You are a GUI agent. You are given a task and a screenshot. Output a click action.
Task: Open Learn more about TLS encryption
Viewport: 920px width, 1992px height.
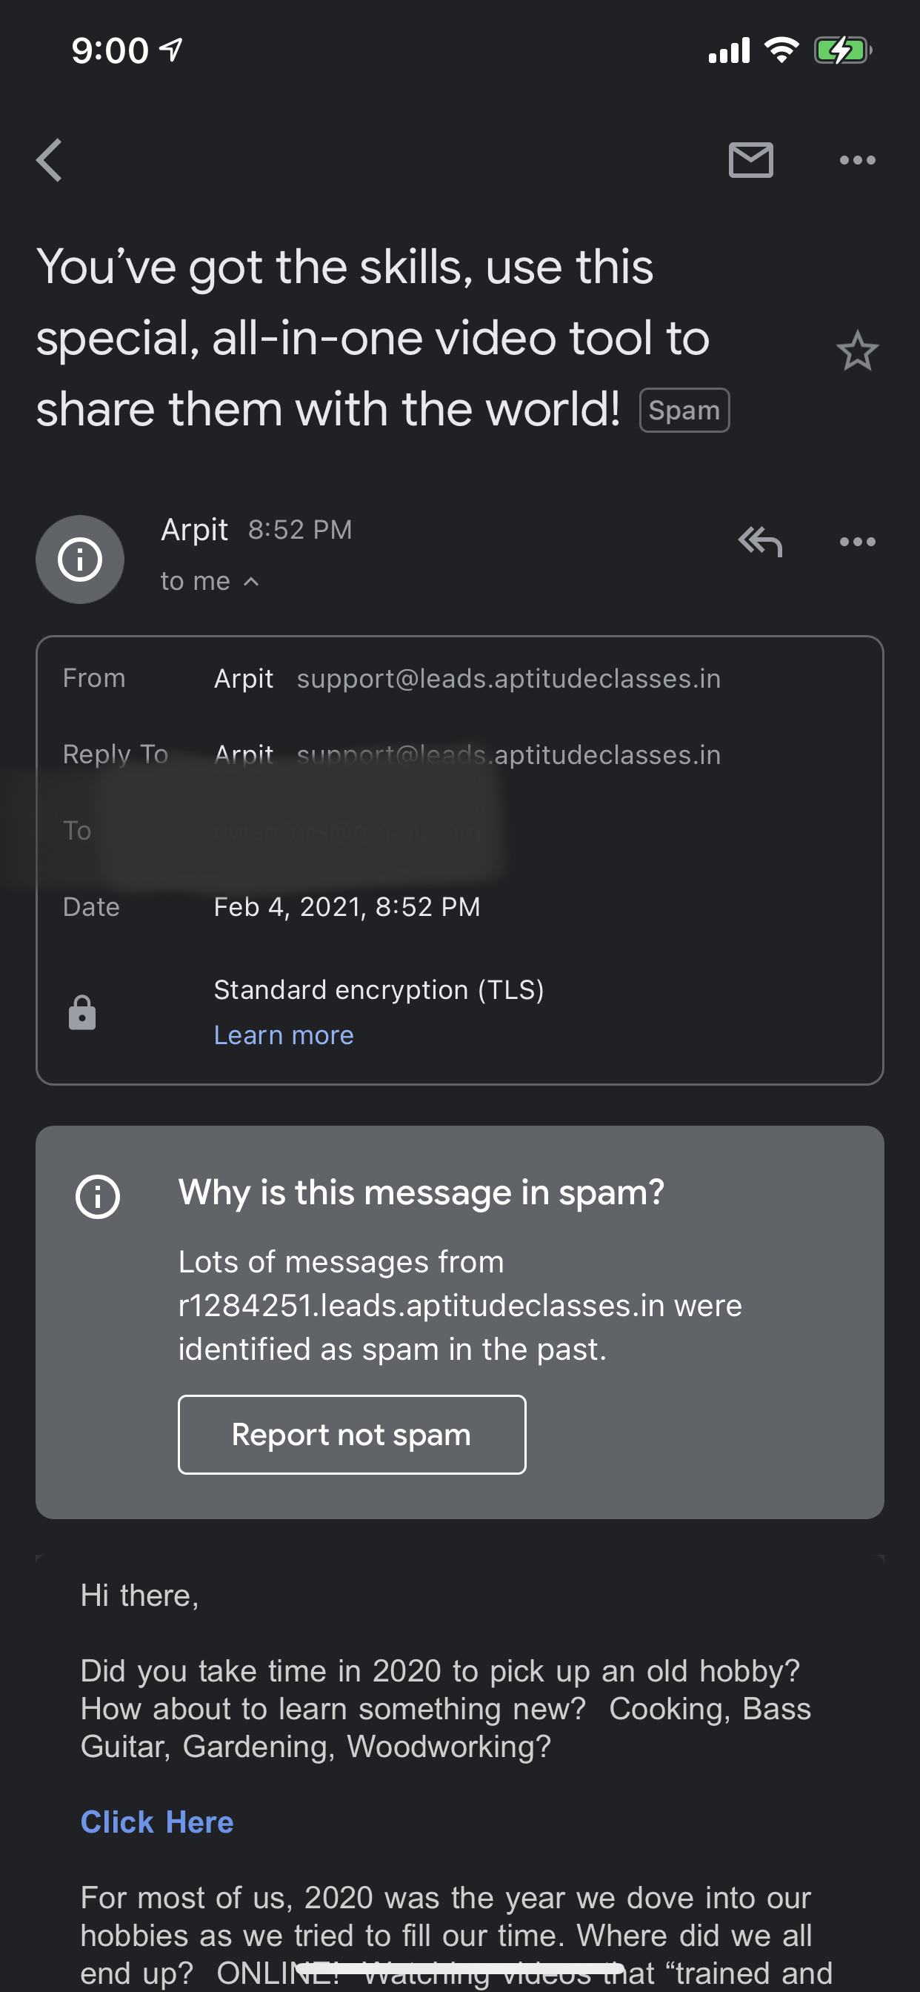click(x=284, y=1035)
